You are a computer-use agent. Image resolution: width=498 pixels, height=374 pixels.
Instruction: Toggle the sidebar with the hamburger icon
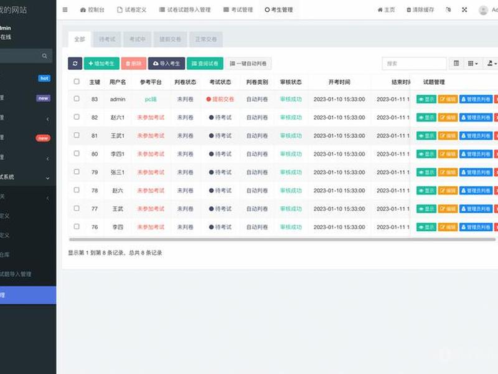pos(65,10)
